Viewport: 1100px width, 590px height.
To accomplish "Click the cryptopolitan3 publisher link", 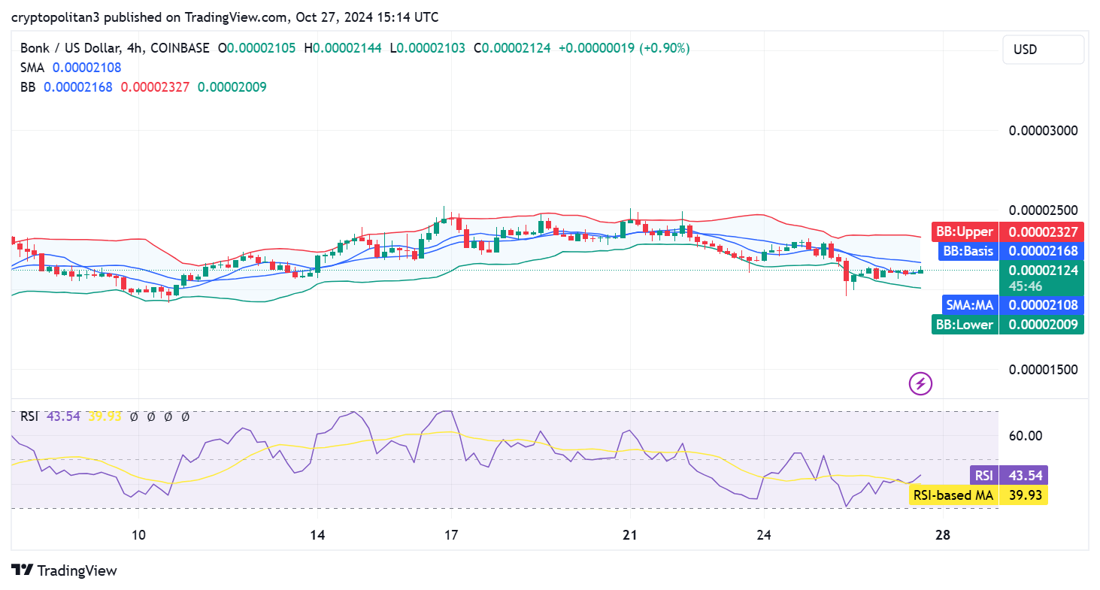I will pyautogui.click(x=53, y=17).
